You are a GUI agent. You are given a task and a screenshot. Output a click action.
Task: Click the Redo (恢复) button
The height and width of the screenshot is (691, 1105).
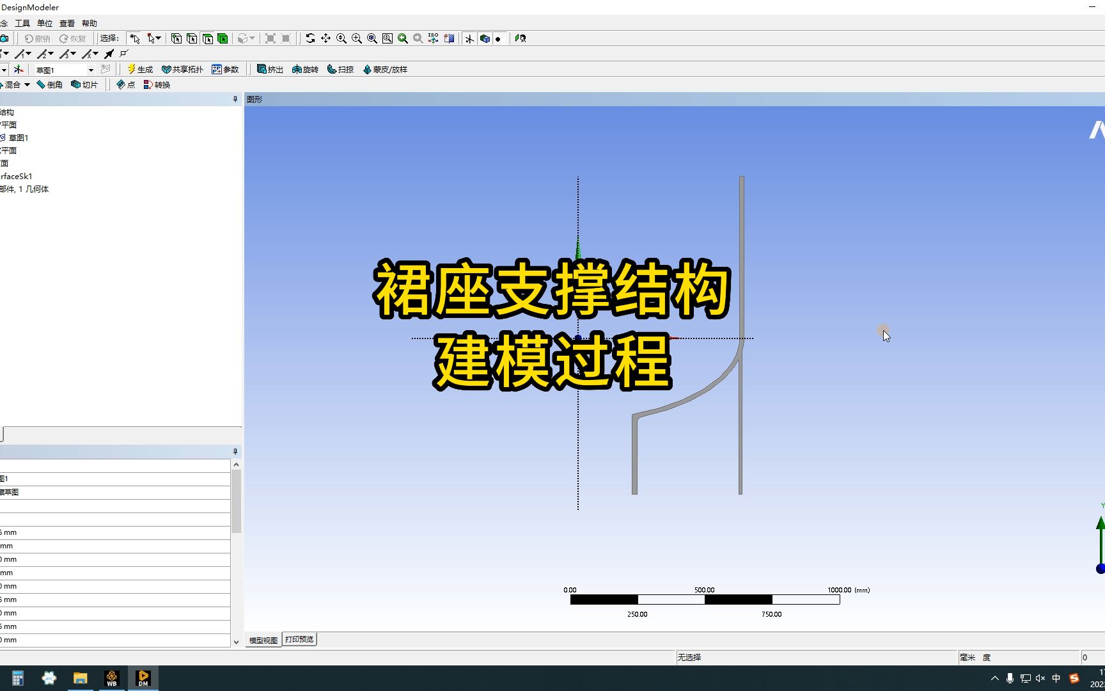pyautogui.click(x=72, y=38)
